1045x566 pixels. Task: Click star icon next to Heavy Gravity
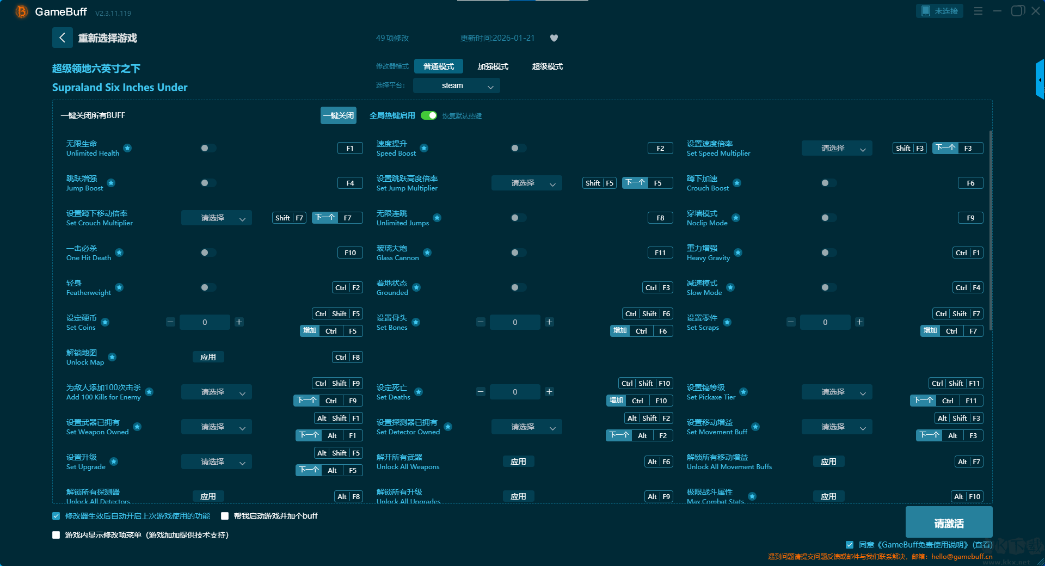click(738, 253)
